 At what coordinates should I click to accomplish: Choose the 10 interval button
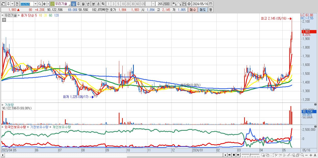click(x=123, y=4)
